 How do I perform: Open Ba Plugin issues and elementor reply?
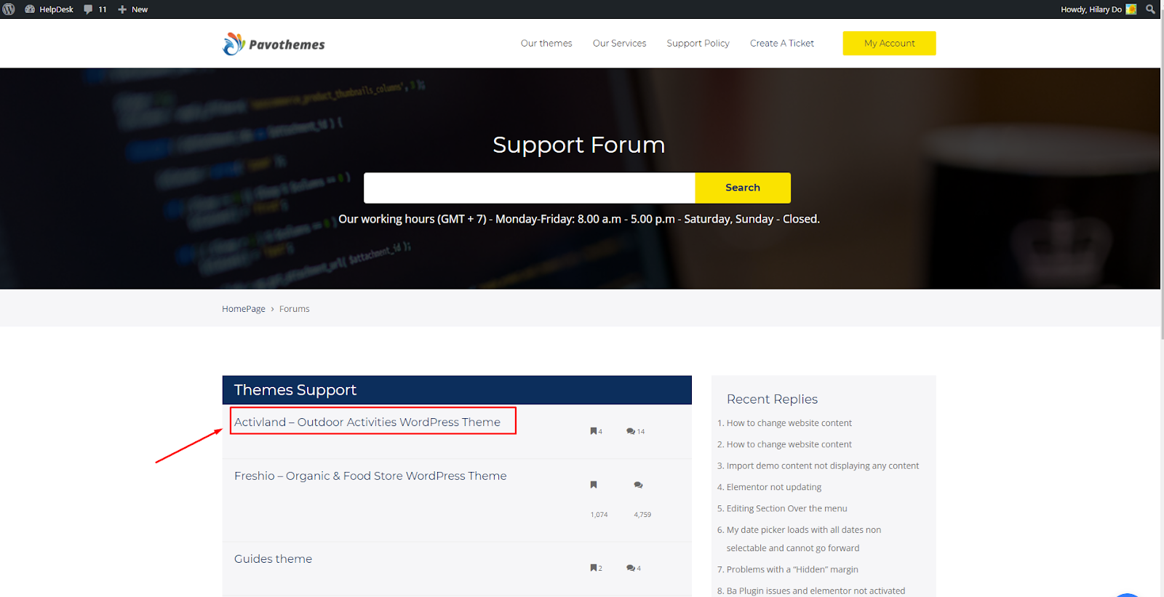(x=816, y=591)
